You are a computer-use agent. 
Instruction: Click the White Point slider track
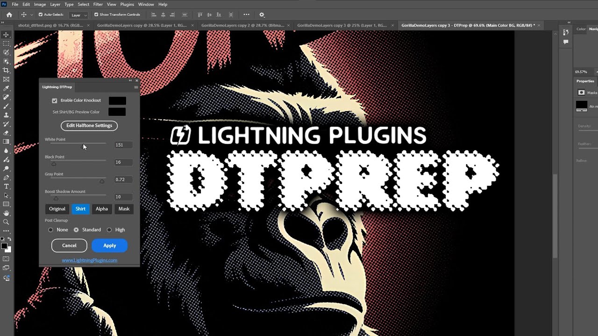[78, 143]
